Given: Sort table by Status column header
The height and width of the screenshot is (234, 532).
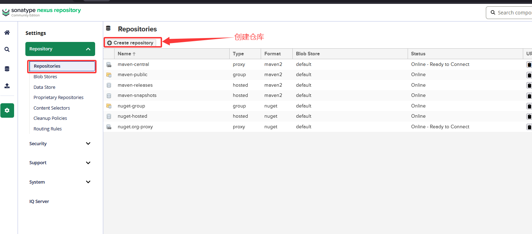Looking at the screenshot, I should 465,54.
